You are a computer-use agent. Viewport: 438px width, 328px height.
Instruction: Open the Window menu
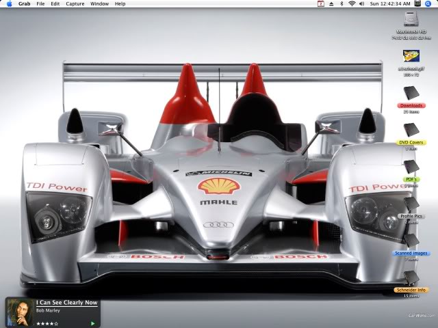pos(99,4)
